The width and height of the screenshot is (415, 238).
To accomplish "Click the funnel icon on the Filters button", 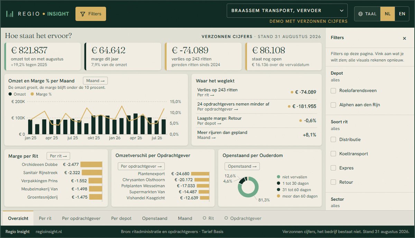I will tap(83, 14).
